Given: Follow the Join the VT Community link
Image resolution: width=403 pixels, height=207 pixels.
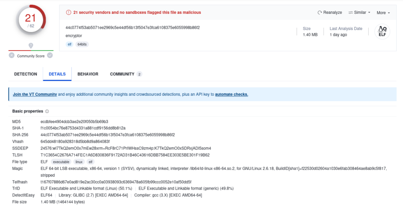Looking at the screenshot, I should (35, 95).
